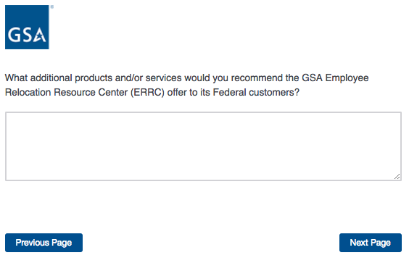Click the phrase "Federal customers?"
409x271 pixels.
[256, 92]
